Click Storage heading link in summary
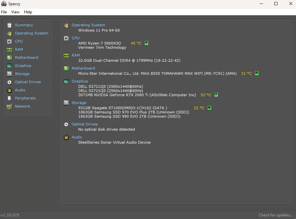The height and width of the screenshot is (219, 296). click(79, 103)
